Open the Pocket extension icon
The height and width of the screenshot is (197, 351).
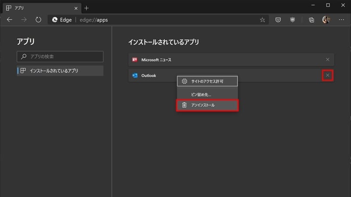[278, 20]
